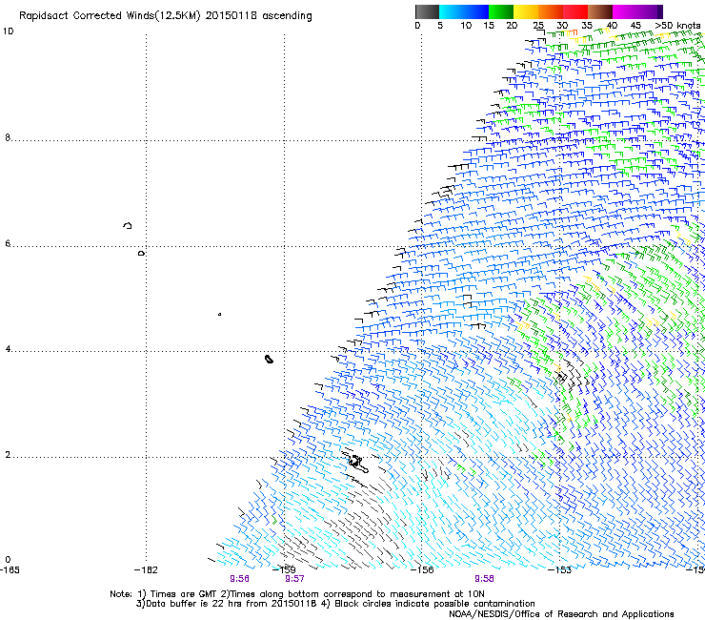Screen dimensions: 705x620
Task: Select the green 15-20 knots legend swatch
Action: 501,11
